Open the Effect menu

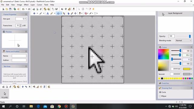coord(26,5)
